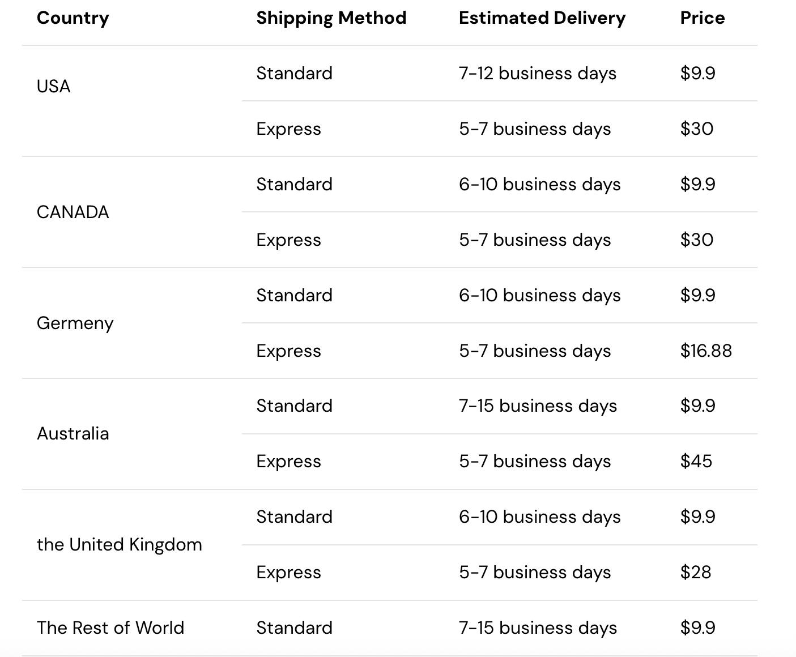The image size is (796, 657).
Task: Select Germeny Standard 6-10 business days cell
Action: coord(539,296)
